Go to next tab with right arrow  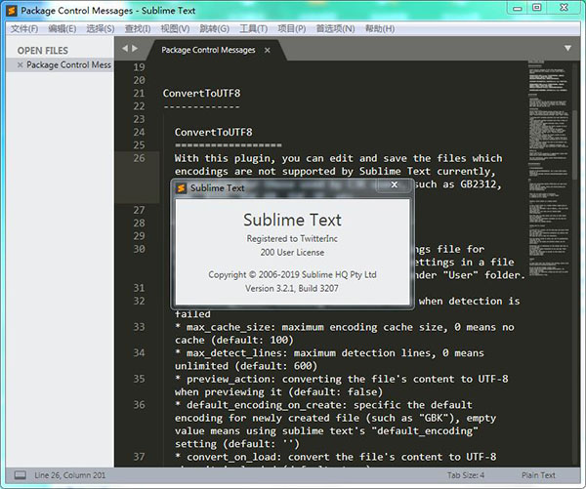tap(135, 48)
